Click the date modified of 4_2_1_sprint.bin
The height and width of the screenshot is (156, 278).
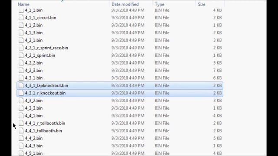coord(128,55)
